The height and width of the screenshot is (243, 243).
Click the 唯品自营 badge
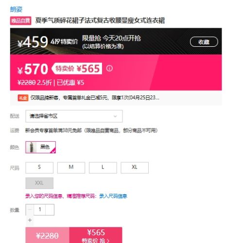click(x=20, y=21)
